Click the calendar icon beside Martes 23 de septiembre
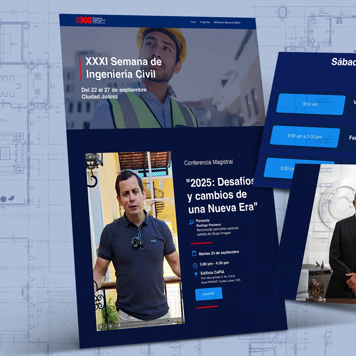The image size is (356, 356). (x=194, y=253)
